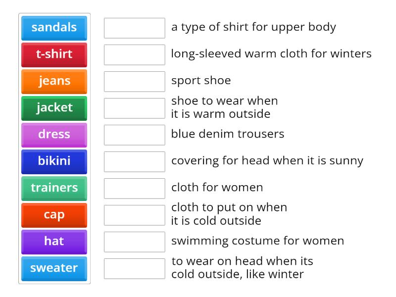The image size is (396, 297).
Task: Select the sandals word tile
Action: (54, 28)
